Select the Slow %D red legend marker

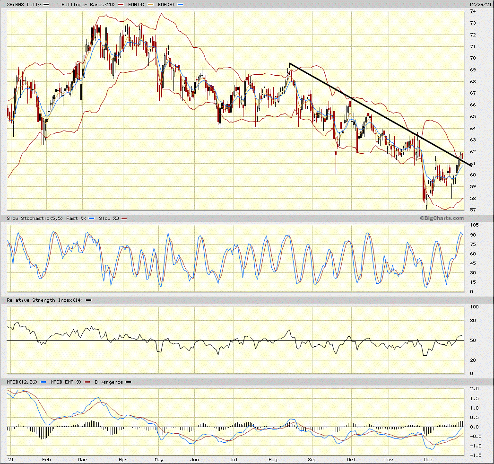[123, 218]
